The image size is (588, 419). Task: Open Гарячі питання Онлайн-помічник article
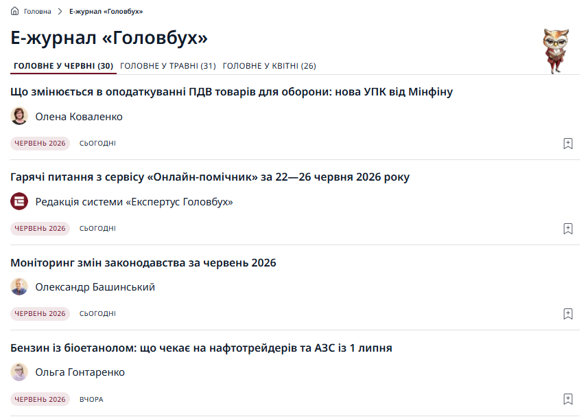coord(210,177)
